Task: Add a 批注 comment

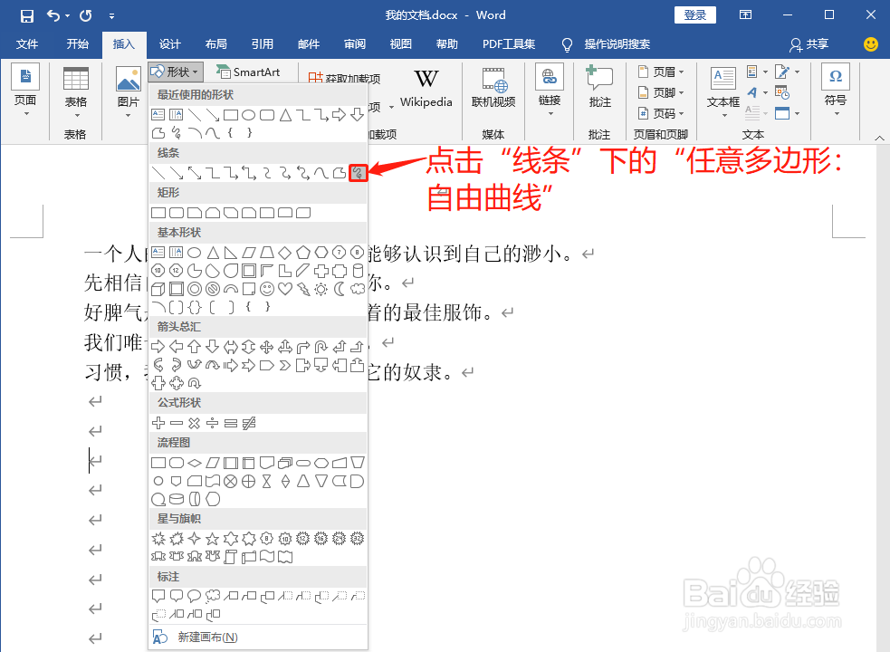Action: click(x=599, y=87)
